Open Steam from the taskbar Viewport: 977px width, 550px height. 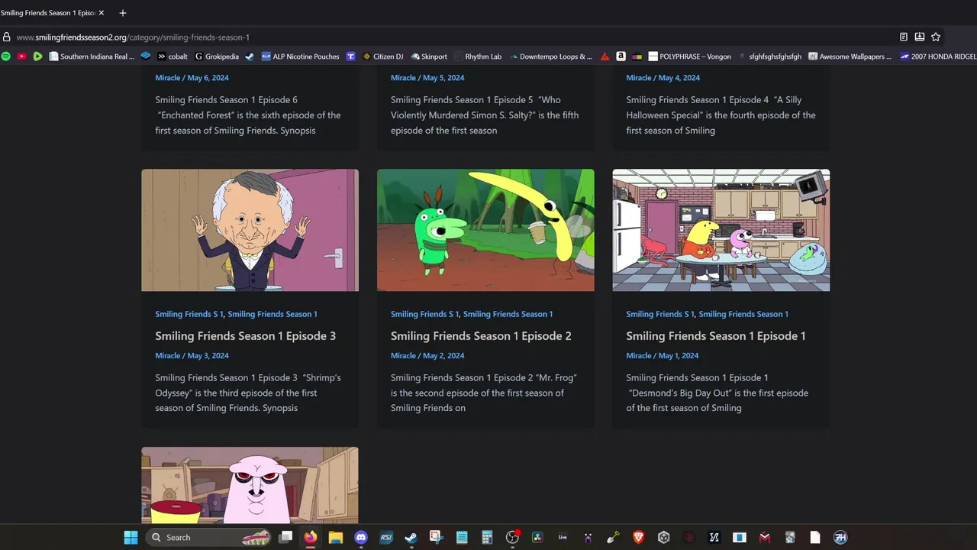[x=411, y=537]
